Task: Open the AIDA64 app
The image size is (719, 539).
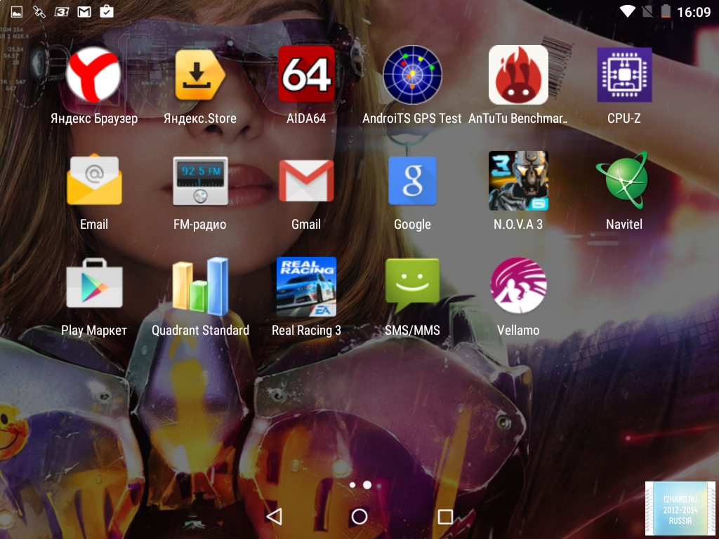Action: click(x=306, y=75)
